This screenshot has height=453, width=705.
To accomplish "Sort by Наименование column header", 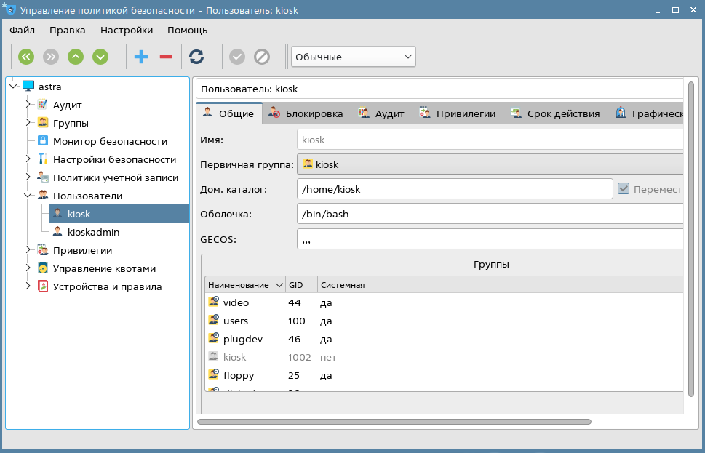I will point(245,285).
